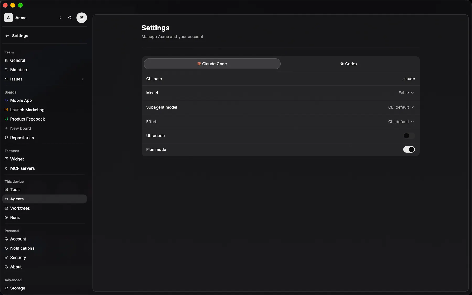Click the Mobile App board icon
Screen dimensions: 472x295
(x=6, y=100)
